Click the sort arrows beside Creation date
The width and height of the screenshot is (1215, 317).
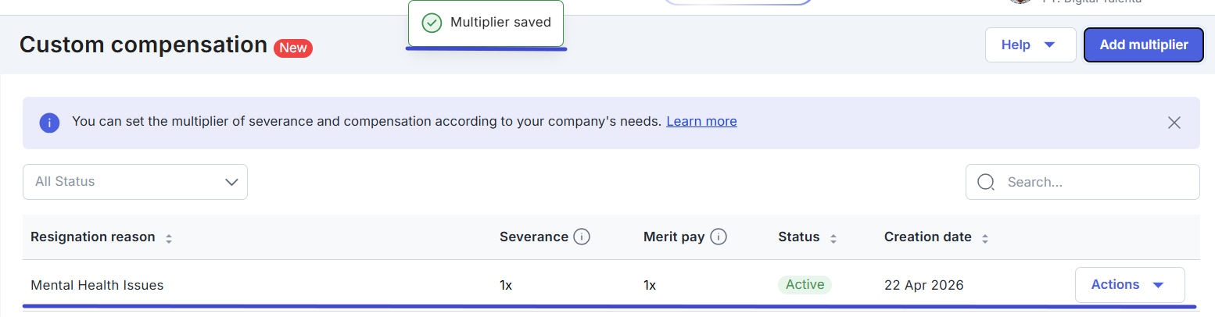[x=985, y=238]
